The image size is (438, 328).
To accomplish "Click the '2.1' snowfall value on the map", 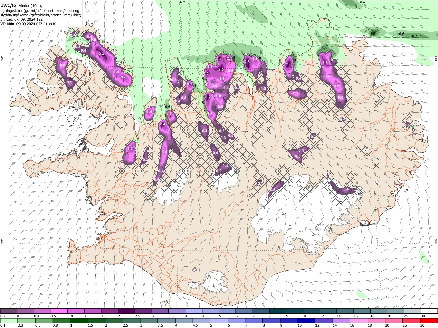I will pyautogui.click(x=229, y=58).
